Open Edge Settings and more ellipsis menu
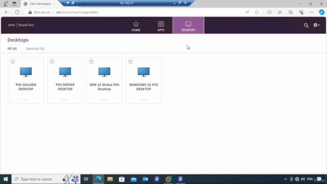Viewport: 327px width, 184px height. coord(312,12)
